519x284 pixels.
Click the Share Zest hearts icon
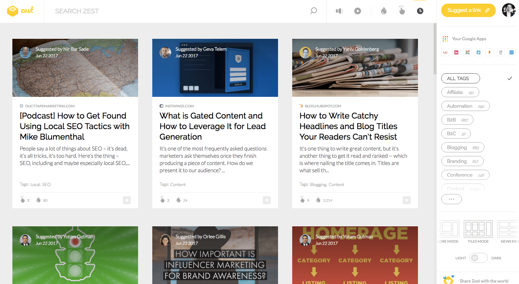(x=449, y=280)
